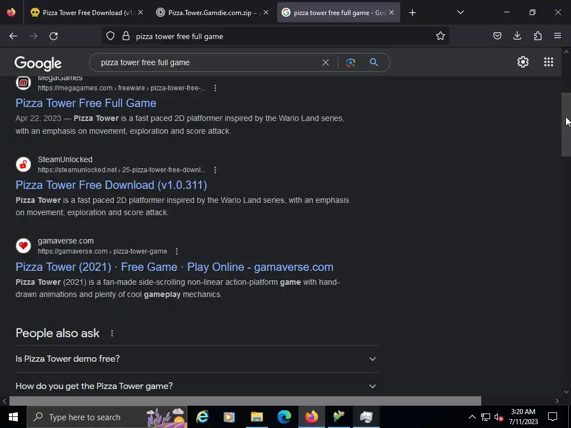
Task: Click the megagames.com URL breadcrumb
Action: pos(122,88)
